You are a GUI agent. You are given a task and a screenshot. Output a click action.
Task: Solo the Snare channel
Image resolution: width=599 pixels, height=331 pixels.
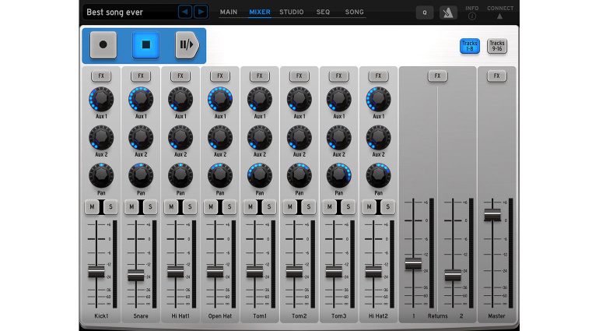[x=149, y=207]
